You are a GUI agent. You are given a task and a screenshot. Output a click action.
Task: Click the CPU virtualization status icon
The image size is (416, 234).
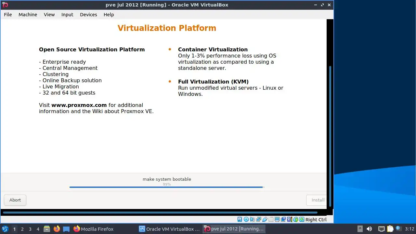point(290,219)
